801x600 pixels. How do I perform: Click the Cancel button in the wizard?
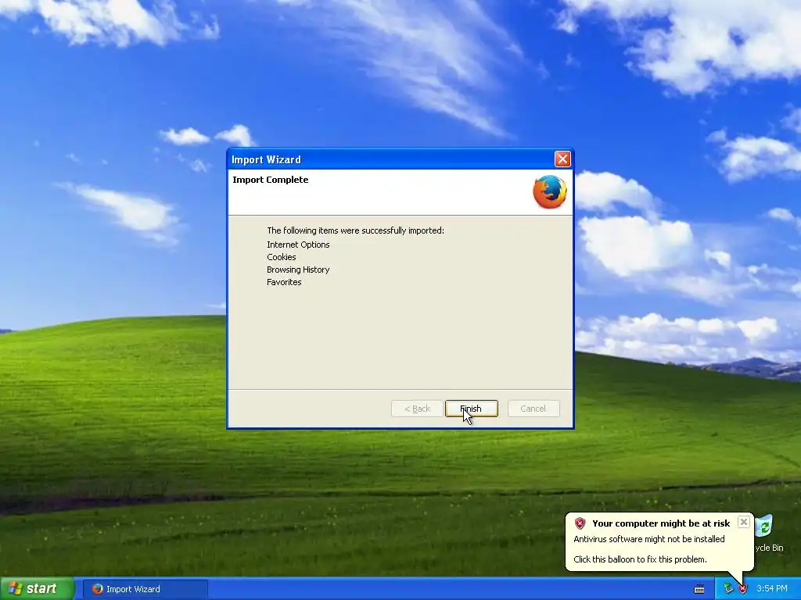click(x=533, y=409)
